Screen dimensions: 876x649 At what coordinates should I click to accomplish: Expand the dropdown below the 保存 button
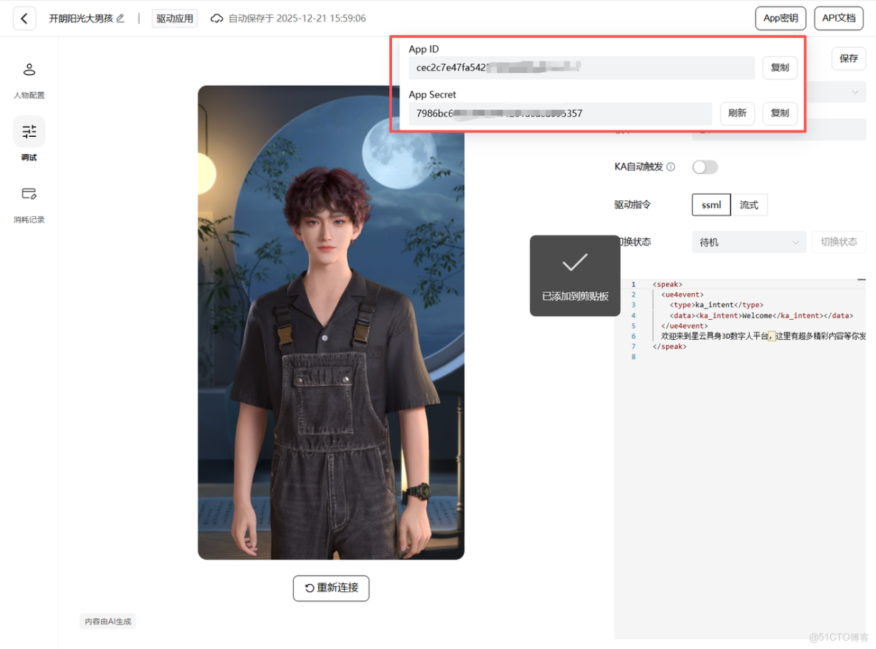click(857, 92)
